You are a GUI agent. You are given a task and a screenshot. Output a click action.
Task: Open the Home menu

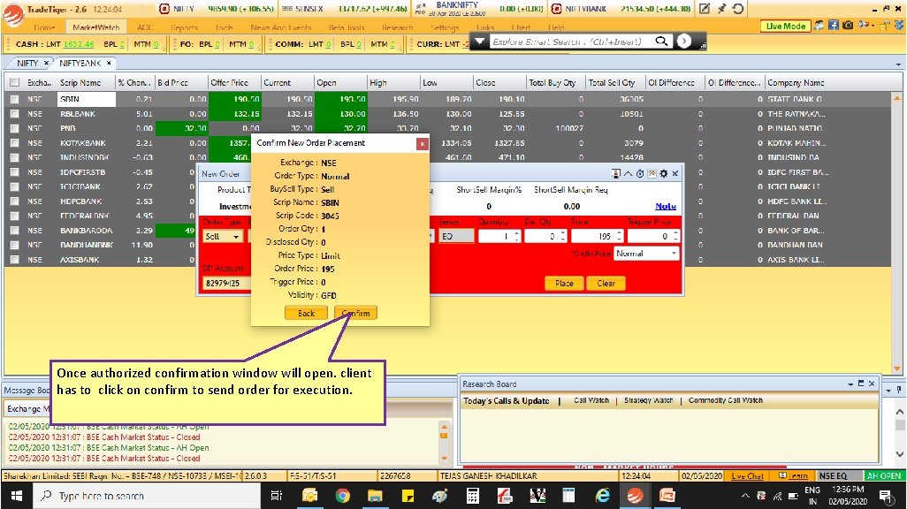pyautogui.click(x=44, y=27)
